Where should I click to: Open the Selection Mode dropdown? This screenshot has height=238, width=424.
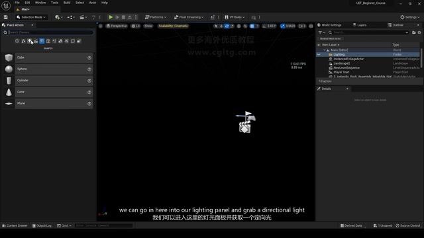tap(31, 17)
